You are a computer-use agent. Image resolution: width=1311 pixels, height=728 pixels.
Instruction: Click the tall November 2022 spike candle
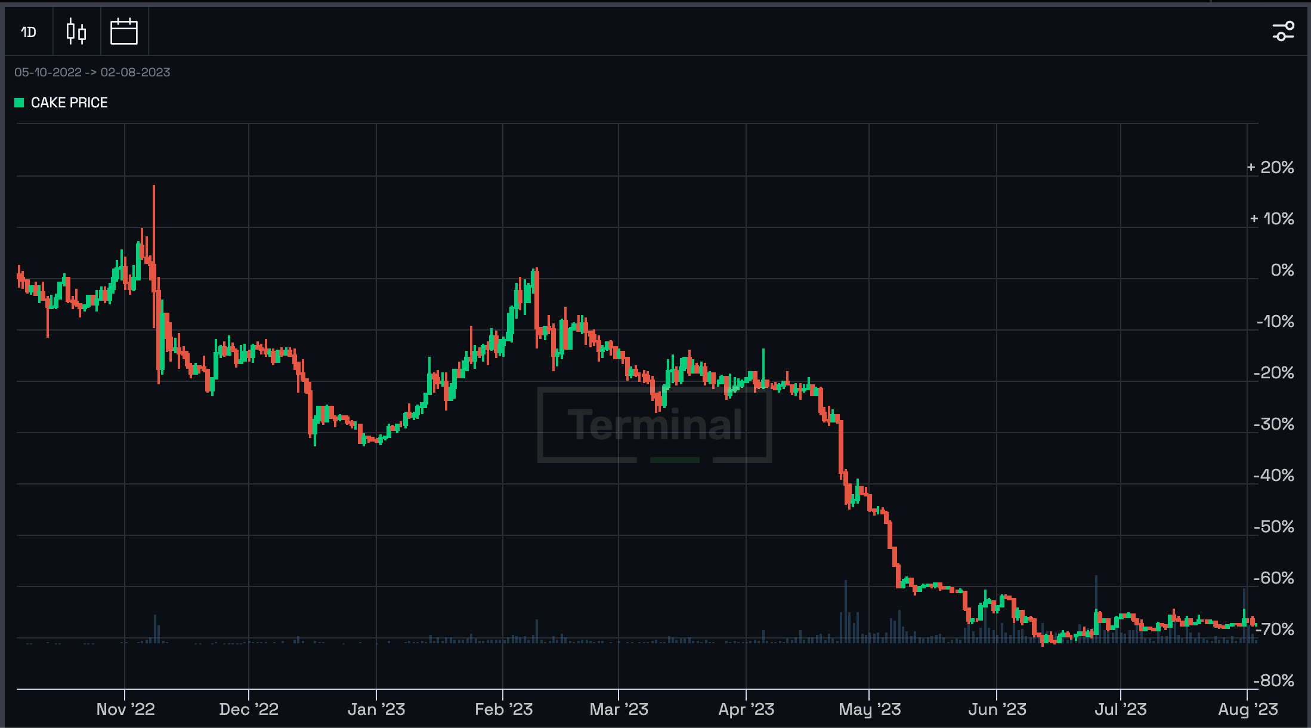(x=154, y=257)
